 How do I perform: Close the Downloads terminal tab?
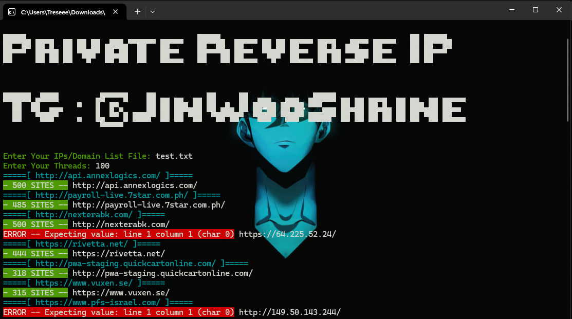115,12
